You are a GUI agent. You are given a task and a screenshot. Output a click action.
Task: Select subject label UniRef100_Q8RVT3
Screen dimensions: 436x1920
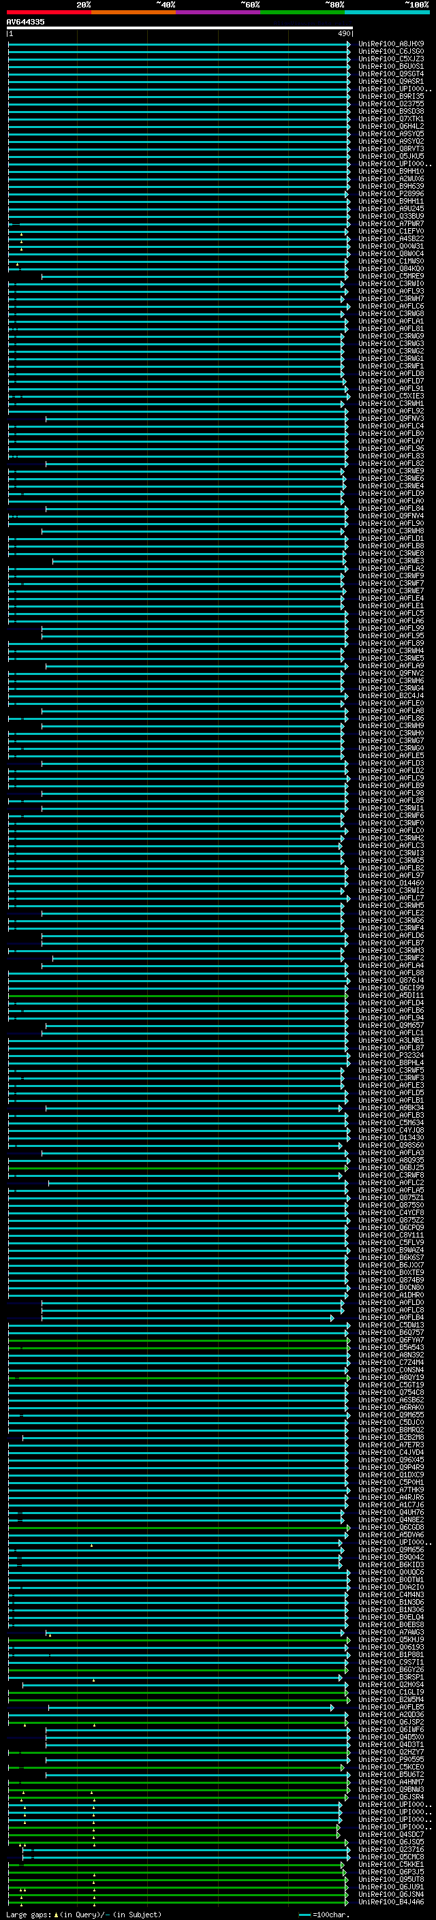(391, 148)
